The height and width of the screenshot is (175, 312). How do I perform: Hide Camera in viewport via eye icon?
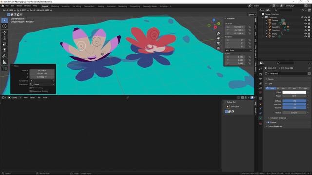[306, 20]
